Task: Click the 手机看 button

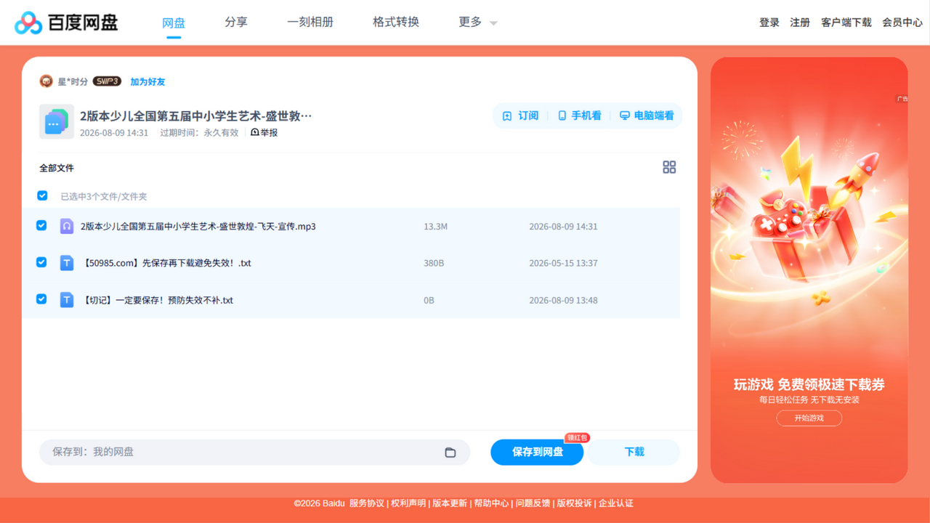Action: [x=579, y=115]
